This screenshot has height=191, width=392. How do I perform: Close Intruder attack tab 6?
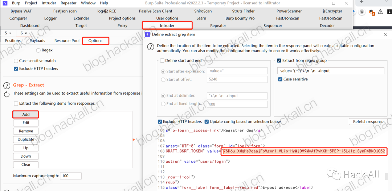pyautogui.click(x=26, y=33)
